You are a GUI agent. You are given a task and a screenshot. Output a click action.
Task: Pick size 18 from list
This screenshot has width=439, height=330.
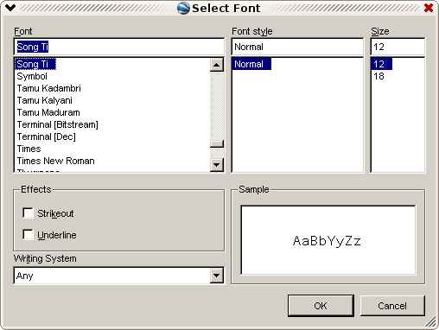(379, 76)
